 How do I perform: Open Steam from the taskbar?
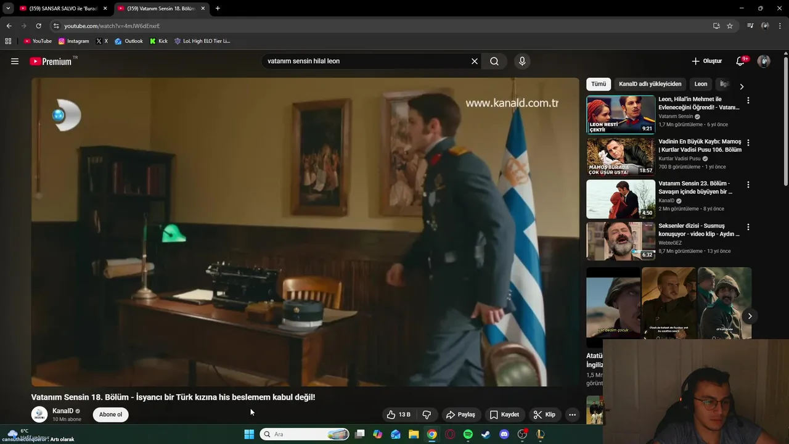[486, 434]
